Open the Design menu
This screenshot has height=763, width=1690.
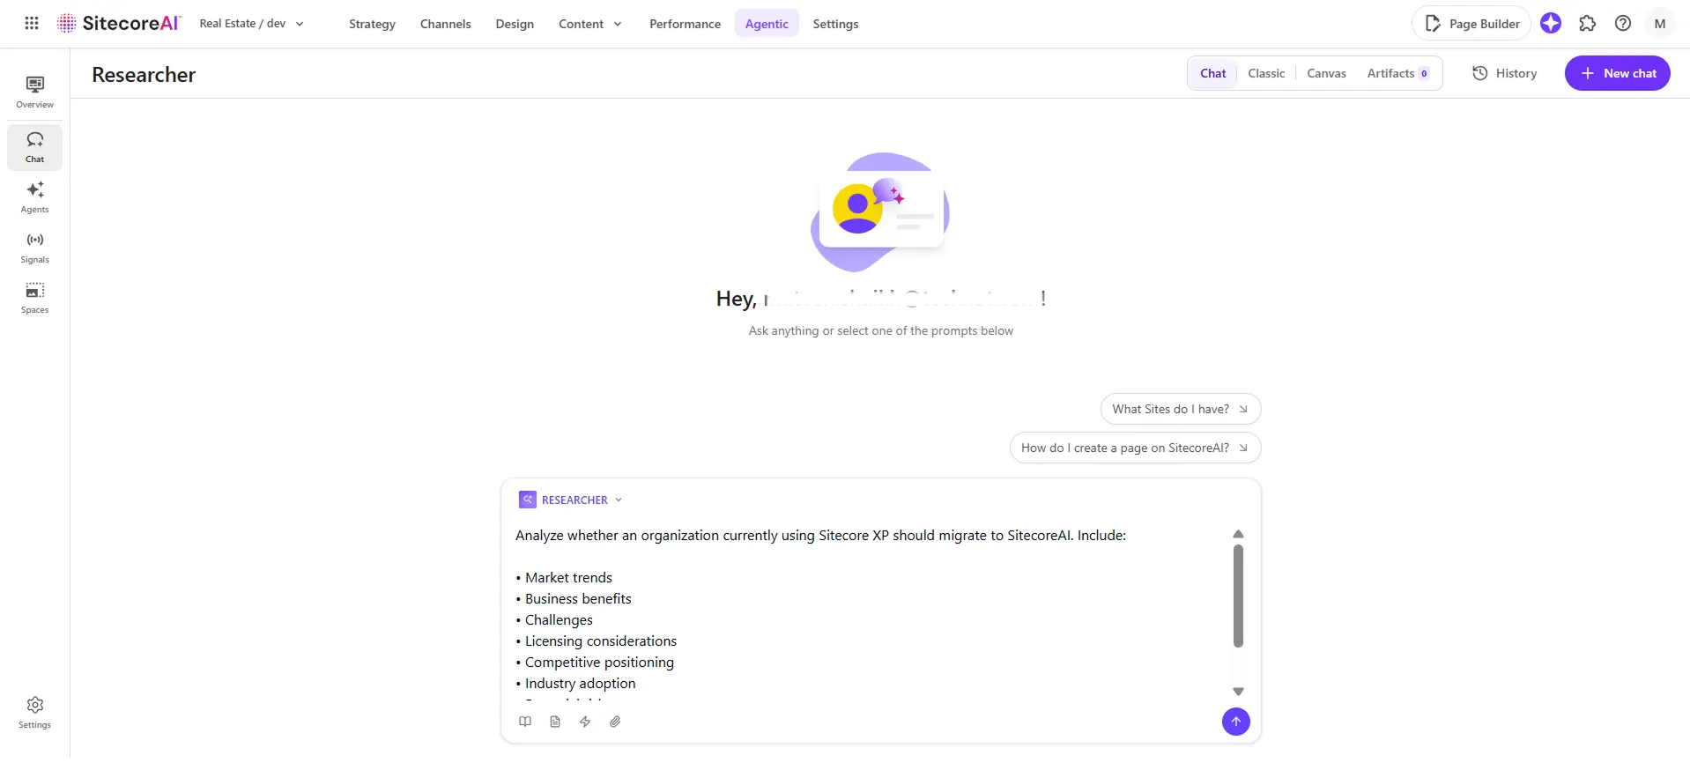coord(515,24)
